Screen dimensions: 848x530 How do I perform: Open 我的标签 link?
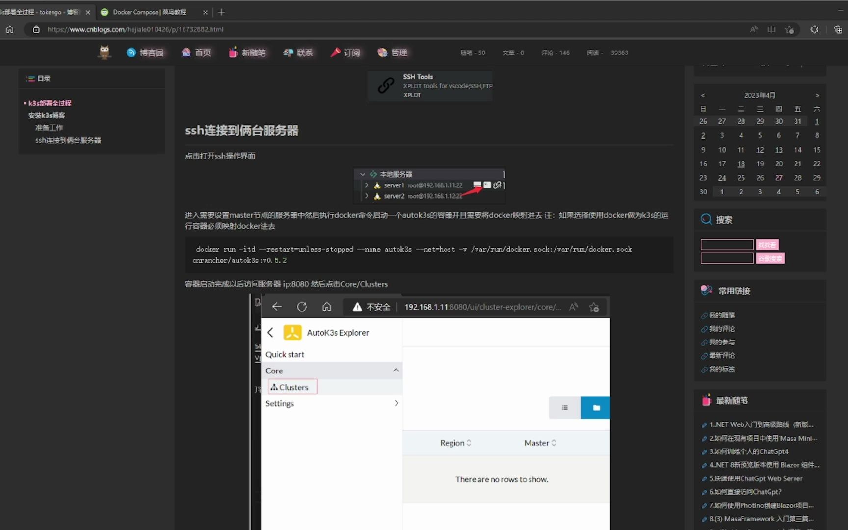coord(721,369)
